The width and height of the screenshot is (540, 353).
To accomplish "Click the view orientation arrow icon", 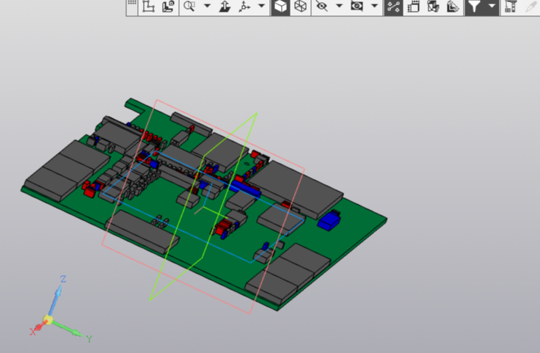I will pyautogui.click(x=225, y=7).
